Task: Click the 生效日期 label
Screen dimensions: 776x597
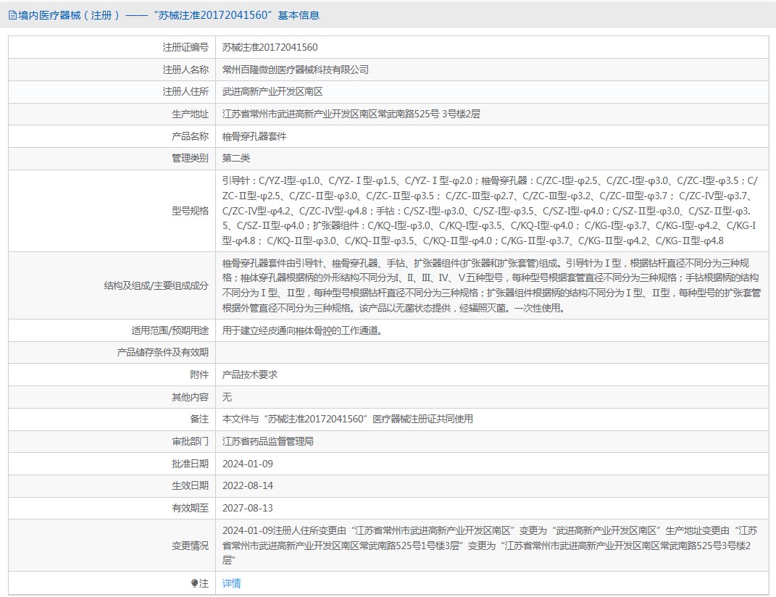Action: click(190, 485)
